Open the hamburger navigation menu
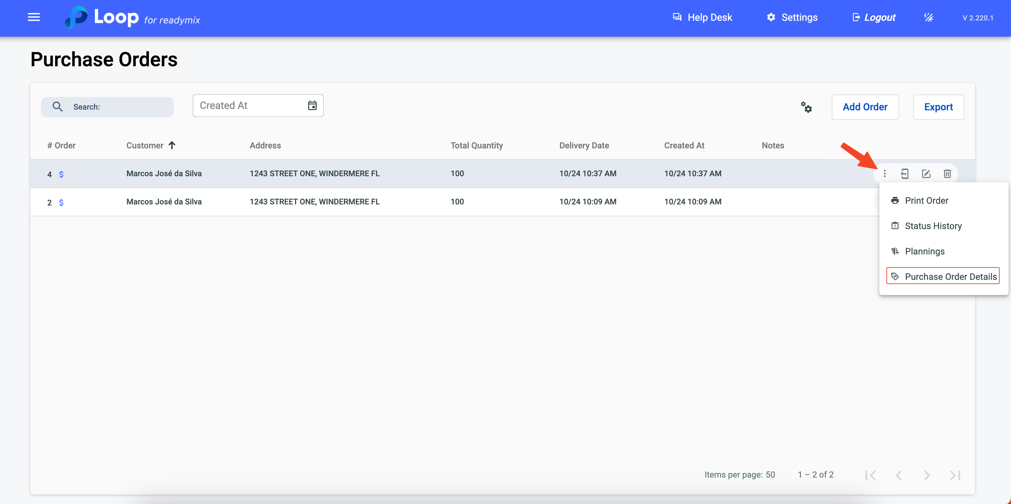This screenshot has height=504, width=1011. (34, 17)
